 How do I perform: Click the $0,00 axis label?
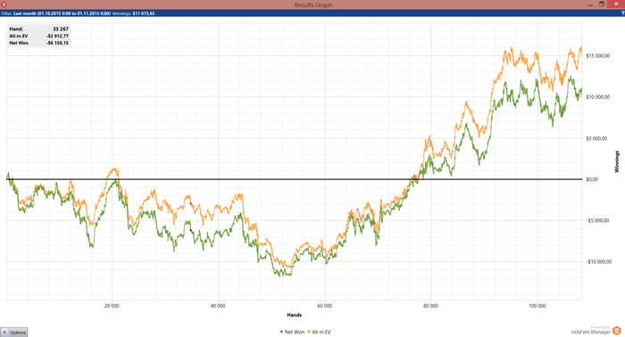(592, 179)
